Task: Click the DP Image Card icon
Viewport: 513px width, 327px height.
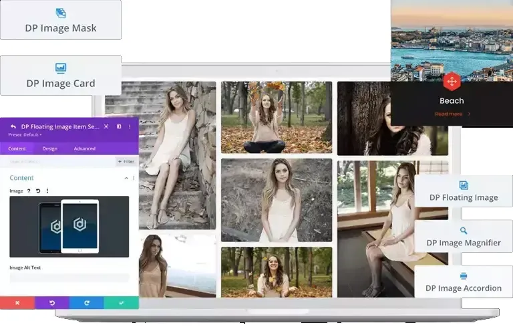Action: click(61, 68)
